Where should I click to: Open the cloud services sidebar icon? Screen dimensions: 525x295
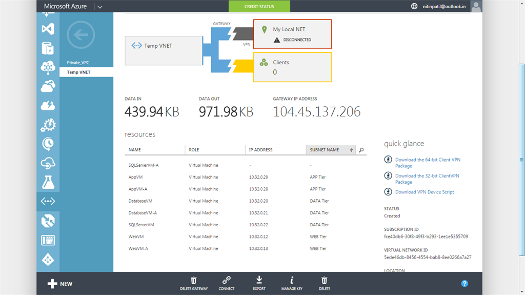tap(48, 87)
